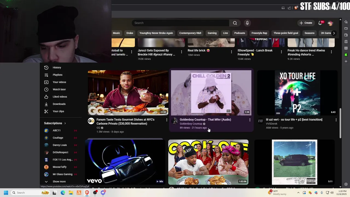Screen dimensions: 350x197
Task: Open options for lil uzi vert video
Action: (x=336, y=120)
